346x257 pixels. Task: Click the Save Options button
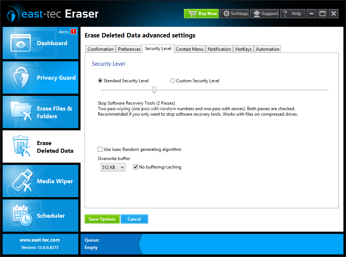click(102, 219)
